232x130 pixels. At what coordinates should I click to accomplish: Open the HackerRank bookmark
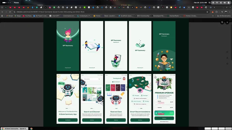click(174, 16)
